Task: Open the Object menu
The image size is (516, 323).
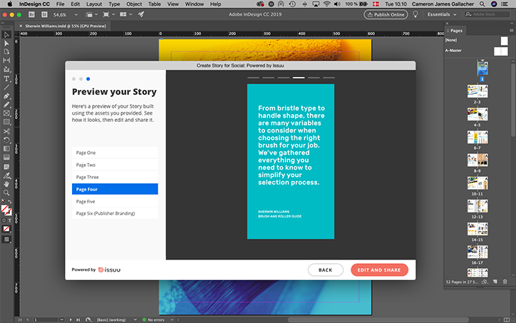Action: pyautogui.click(x=134, y=4)
